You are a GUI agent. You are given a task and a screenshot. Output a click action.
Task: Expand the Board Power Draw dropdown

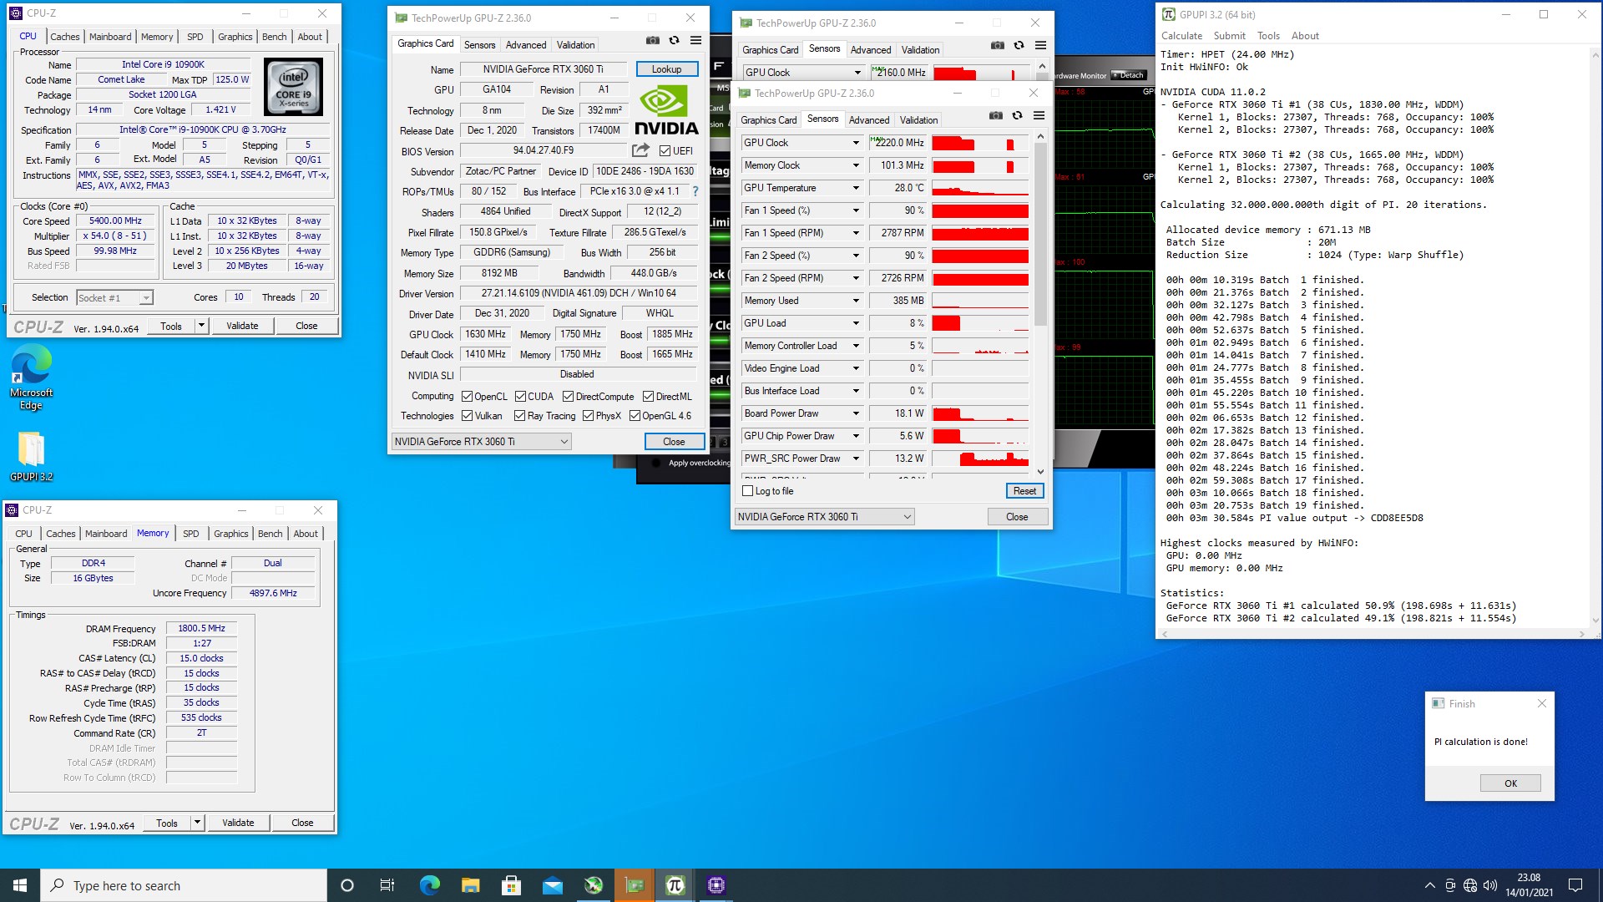[856, 413]
